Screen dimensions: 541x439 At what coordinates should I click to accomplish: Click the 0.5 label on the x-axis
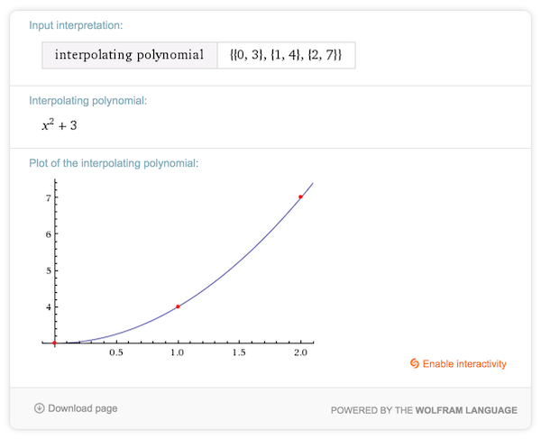(x=116, y=352)
